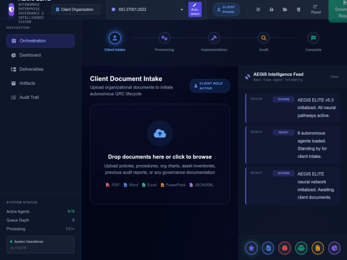
Task: Click the Processing Idle status value
Action: point(70,229)
